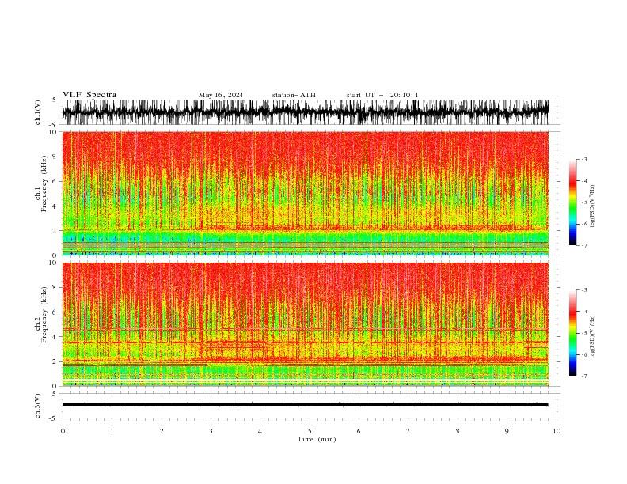Click ch.1 frequency tick label "10"

pyautogui.click(x=53, y=132)
